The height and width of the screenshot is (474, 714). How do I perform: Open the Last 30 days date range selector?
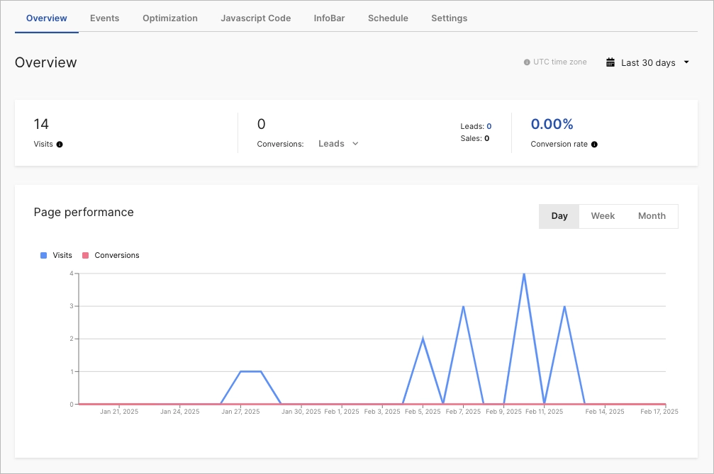click(647, 62)
